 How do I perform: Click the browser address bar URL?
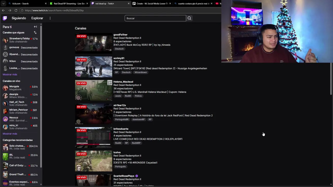tap(54, 10)
